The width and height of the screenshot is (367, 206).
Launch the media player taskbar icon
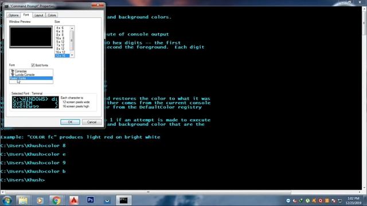40,200
